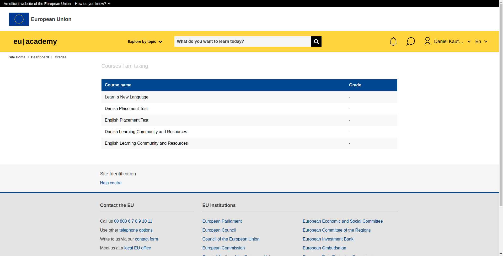Click the search magnifier button
Viewport: 503px width, 256px height.
(x=316, y=41)
